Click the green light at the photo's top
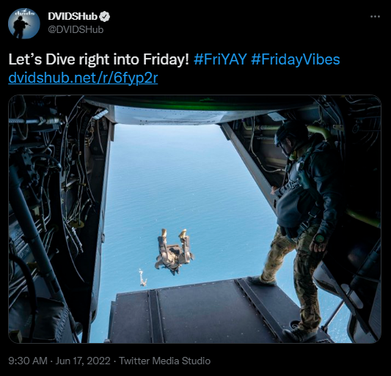Viewport: 391px width, 376px height. 200,103
